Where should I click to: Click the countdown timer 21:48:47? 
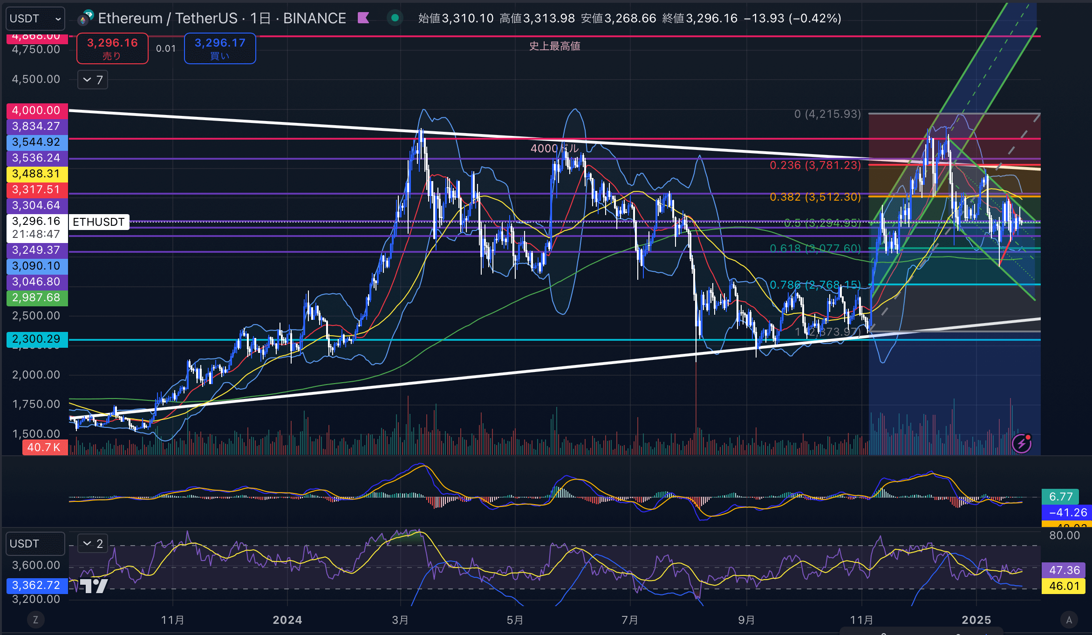tap(36, 234)
